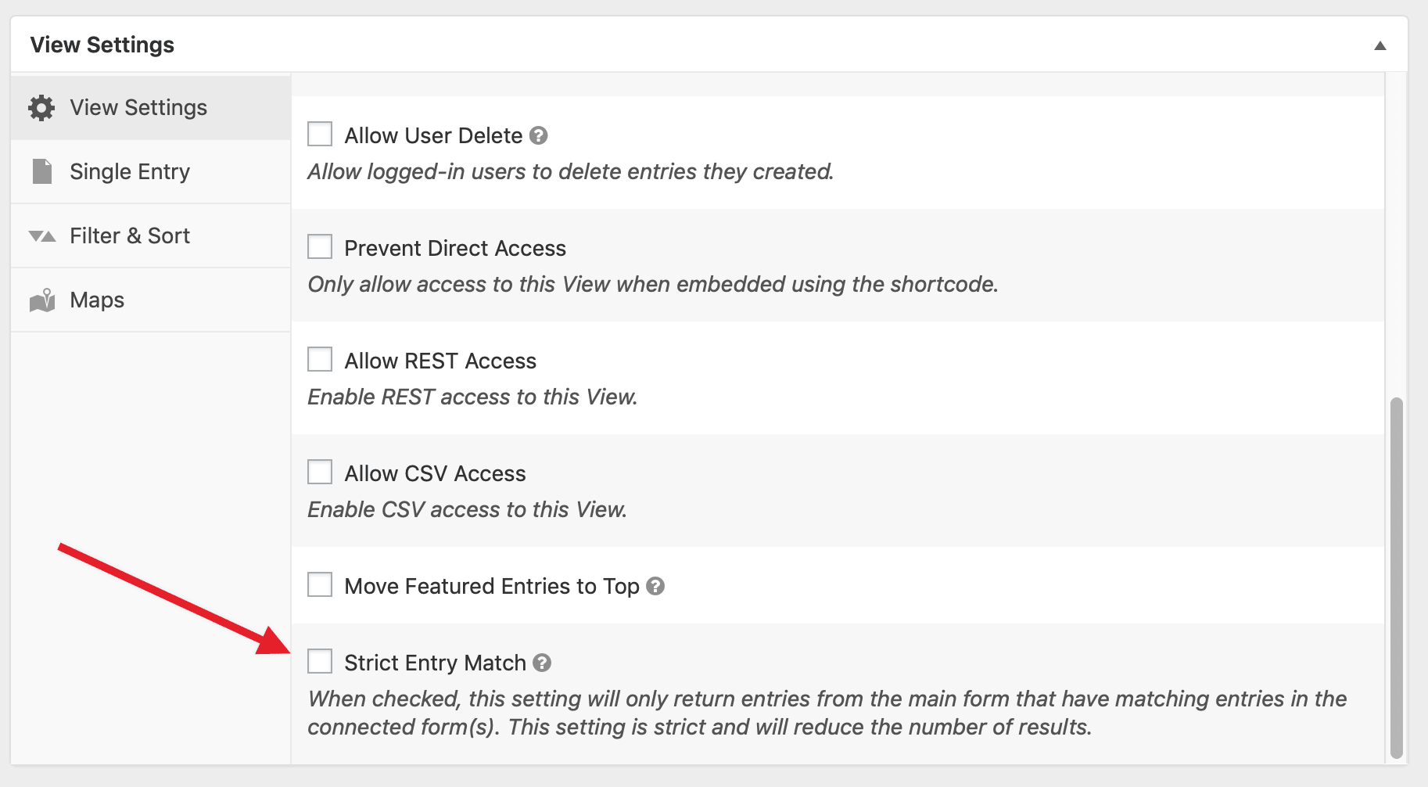Image resolution: width=1428 pixels, height=787 pixels.
Task: Check the Strict Entry Match checkbox
Action: click(x=320, y=662)
